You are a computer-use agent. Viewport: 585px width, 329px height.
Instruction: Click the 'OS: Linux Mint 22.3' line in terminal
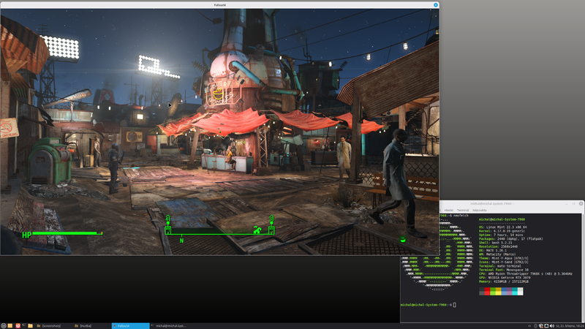point(502,227)
